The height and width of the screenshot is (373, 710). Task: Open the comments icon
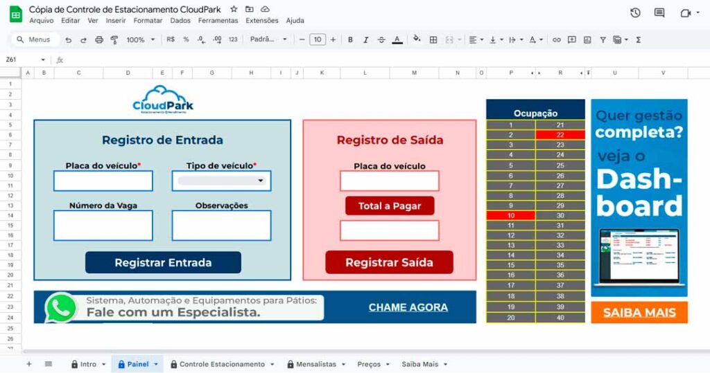[x=660, y=13]
